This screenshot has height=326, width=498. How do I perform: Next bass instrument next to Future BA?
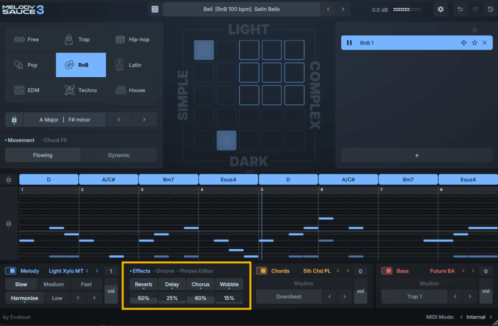473,271
